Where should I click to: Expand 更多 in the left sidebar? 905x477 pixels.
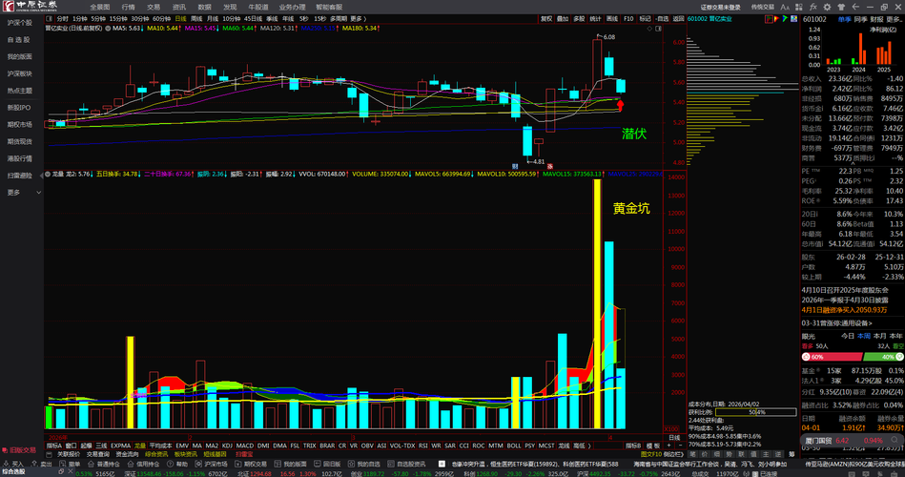[23, 193]
